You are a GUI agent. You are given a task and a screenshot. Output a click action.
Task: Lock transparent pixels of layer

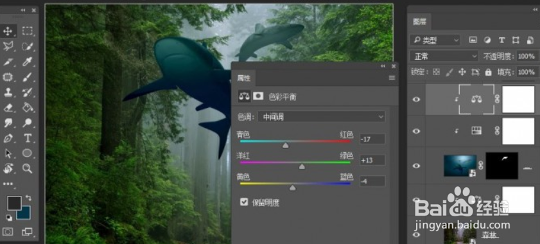(x=437, y=72)
